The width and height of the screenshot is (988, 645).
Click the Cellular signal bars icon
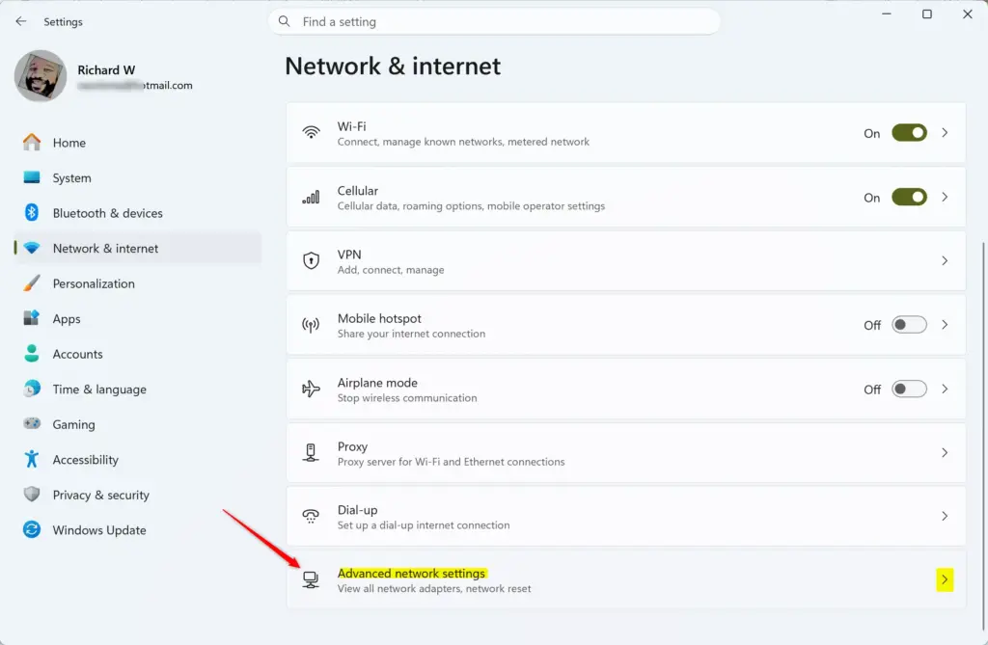point(311,197)
